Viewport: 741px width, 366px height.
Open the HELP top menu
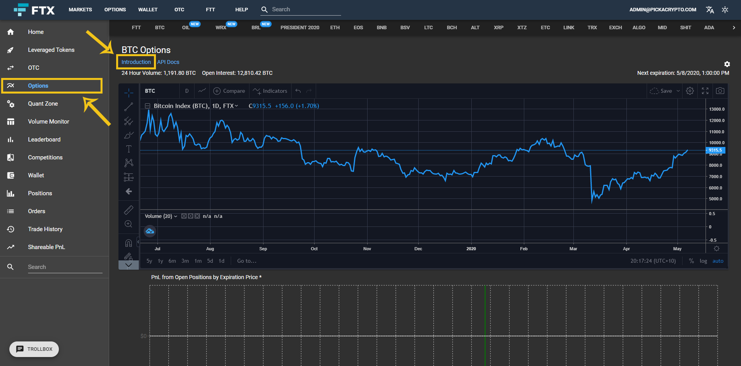click(242, 10)
